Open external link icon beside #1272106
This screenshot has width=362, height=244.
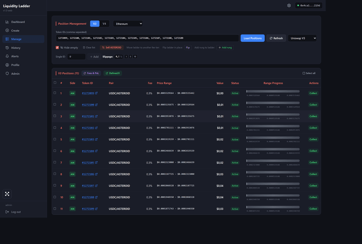point(96,174)
